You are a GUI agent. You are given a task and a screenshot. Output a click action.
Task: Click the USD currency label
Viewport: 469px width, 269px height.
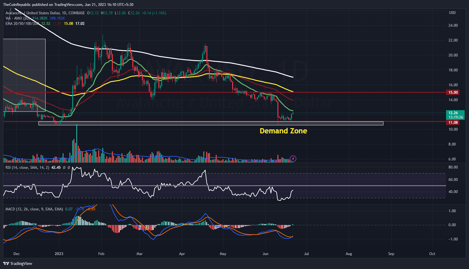pos(452,13)
